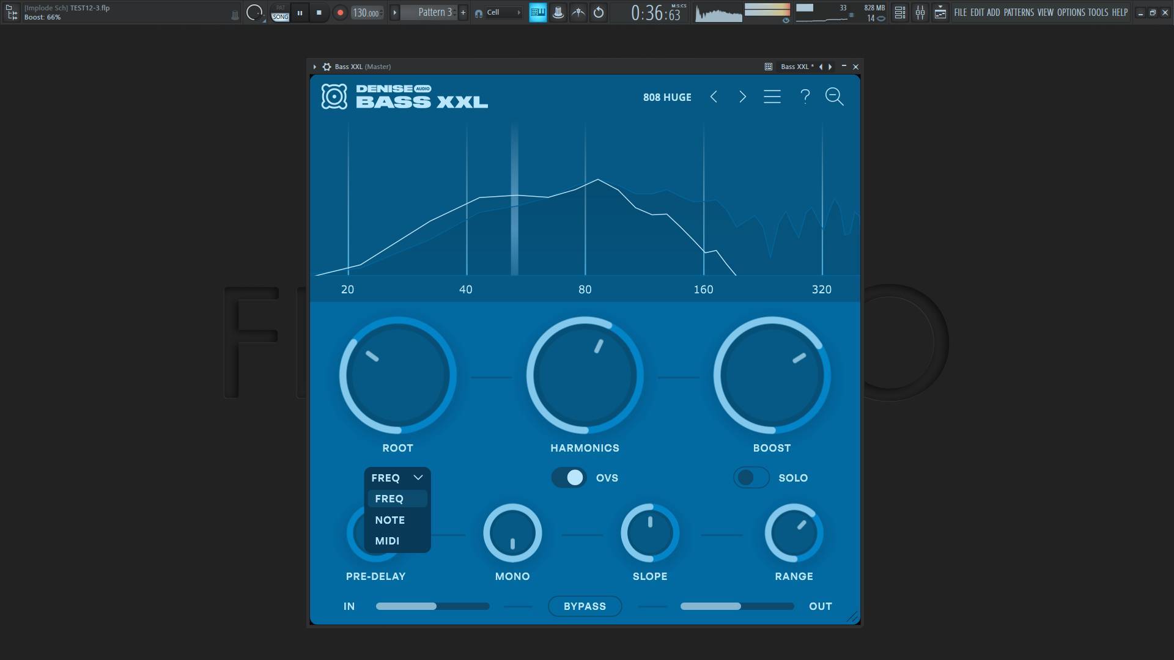Click the oscilloscope output monitor
Screen dimensions: 1174x660
click(x=719, y=12)
